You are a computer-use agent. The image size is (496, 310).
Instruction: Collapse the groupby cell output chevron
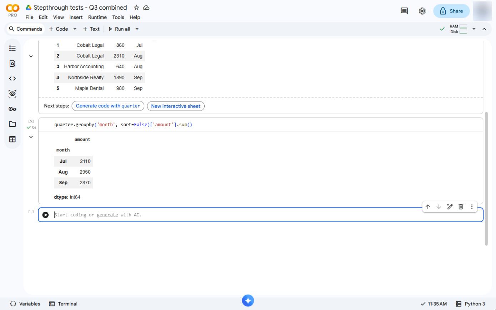click(31, 137)
